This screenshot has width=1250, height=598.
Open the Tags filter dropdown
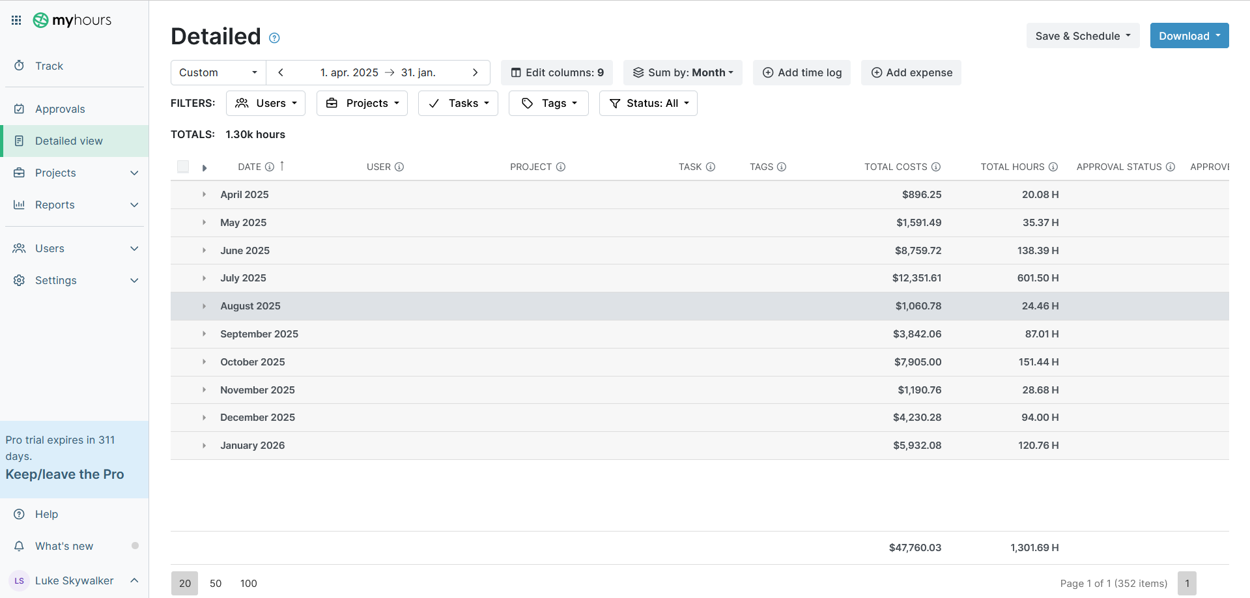pos(548,103)
